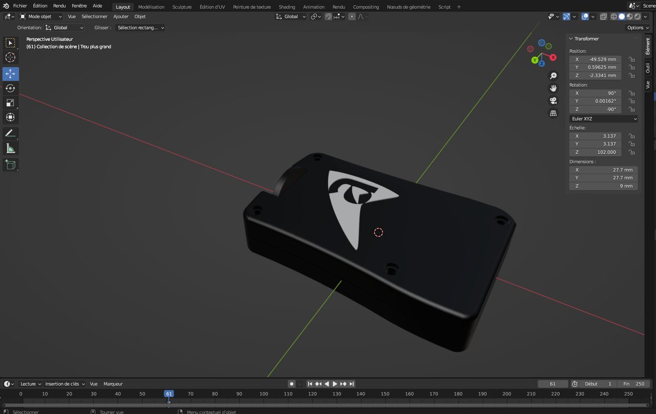Select the Add Cube tool
Screen dimensions: 656x414
coord(10,164)
